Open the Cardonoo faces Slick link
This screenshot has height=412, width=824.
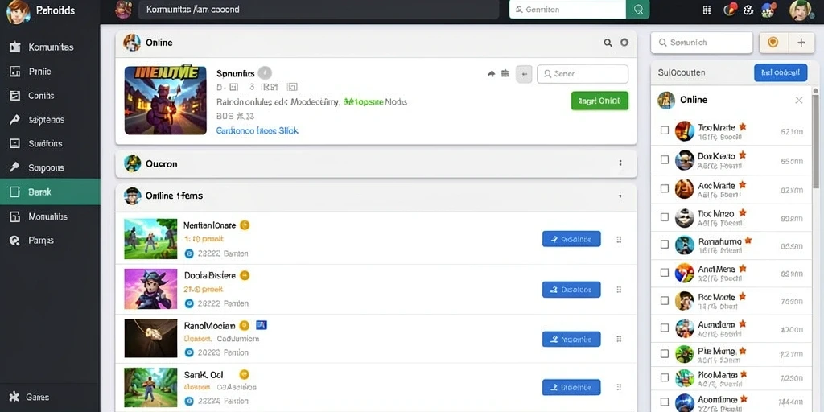(257, 130)
